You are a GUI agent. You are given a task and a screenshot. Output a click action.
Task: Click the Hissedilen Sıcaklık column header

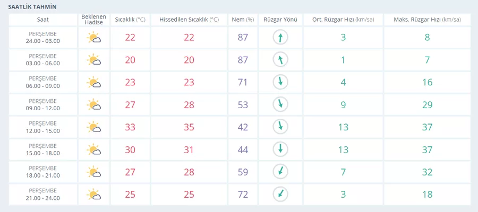pos(189,20)
